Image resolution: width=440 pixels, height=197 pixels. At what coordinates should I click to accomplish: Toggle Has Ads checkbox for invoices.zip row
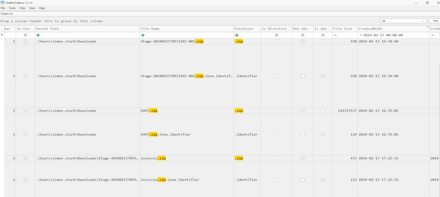click(303, 158)
